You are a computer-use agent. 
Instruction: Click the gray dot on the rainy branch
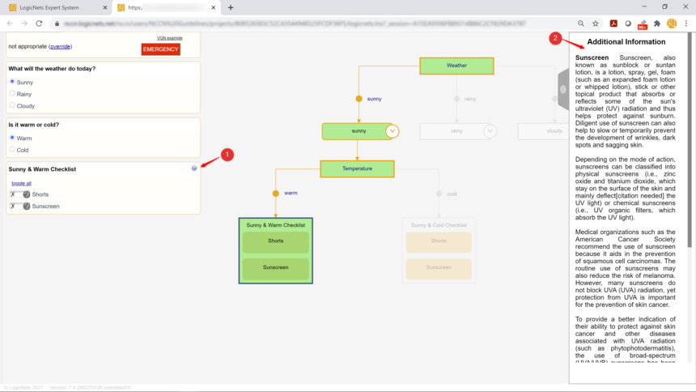[x=456, y=99]
